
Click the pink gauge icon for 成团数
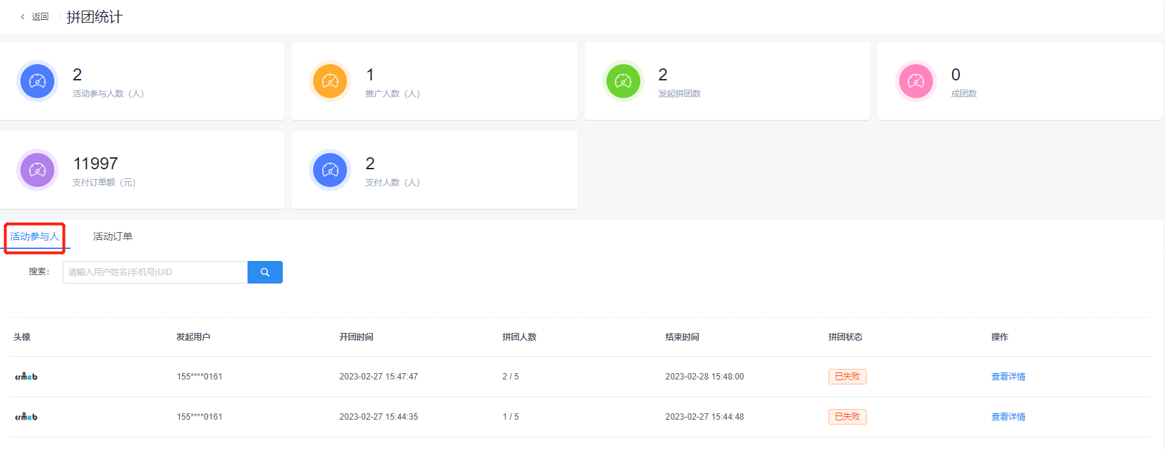point(916,81)
